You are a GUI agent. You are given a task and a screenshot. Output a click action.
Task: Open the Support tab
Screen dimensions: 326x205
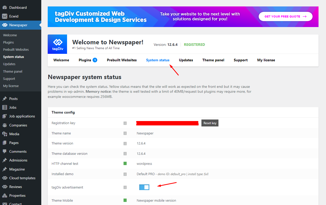point(241,60)
